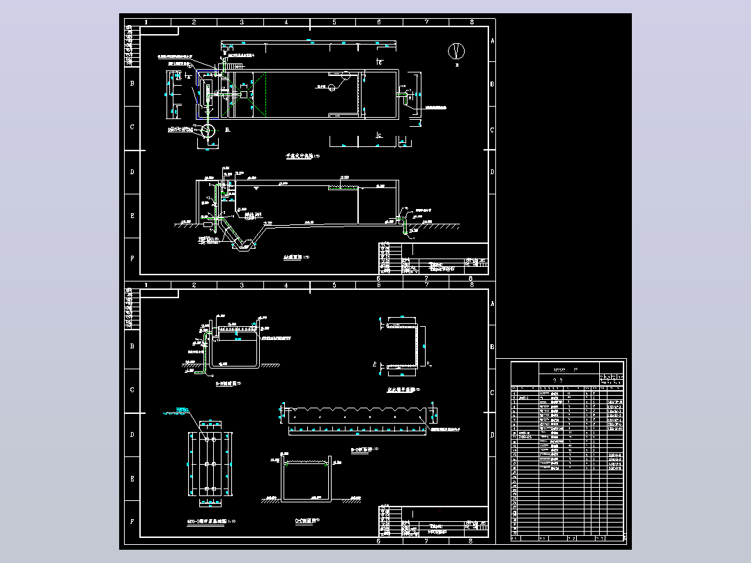
Task: Click the A-A section title caption
Action: tap(297, 257)
